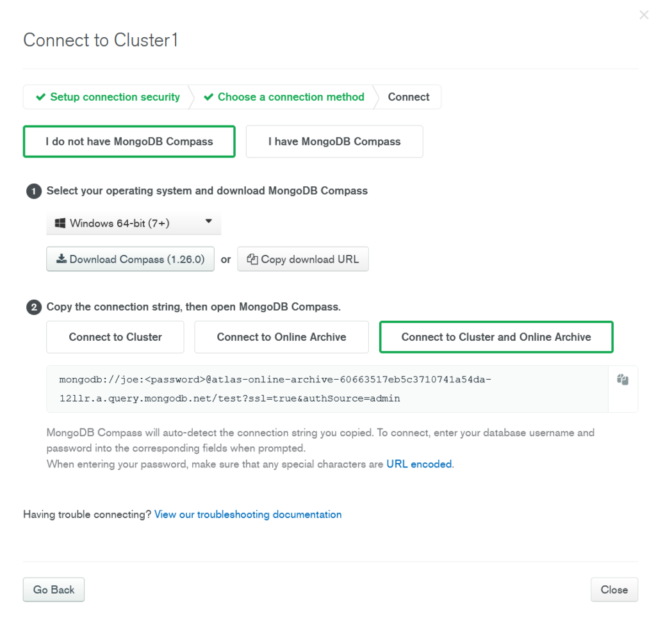View our troubleshooting documentation link
Screen dimensions: 656x618
[x=248, y=514]
